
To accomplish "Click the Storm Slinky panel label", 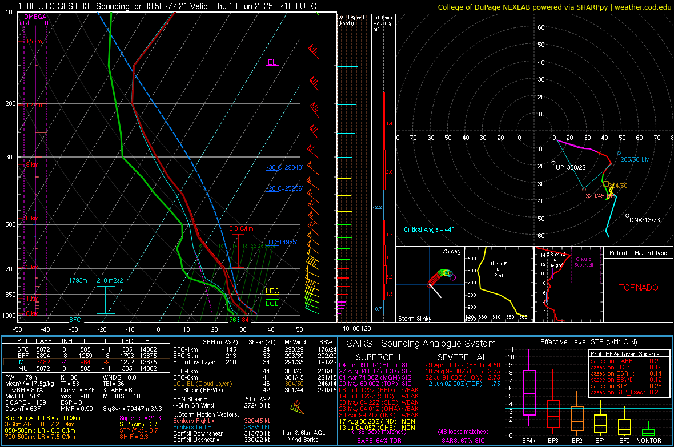I will click(414, 319).
